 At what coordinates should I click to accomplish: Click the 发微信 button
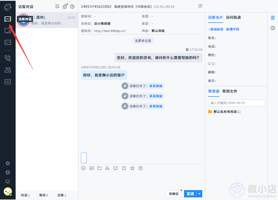[x=174, y=194]
